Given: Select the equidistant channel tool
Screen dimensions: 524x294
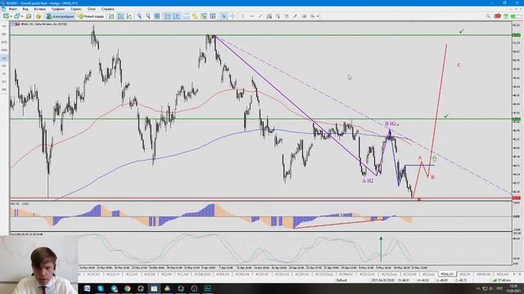Looking at the screenshot, I should click(x=269, y=16).
